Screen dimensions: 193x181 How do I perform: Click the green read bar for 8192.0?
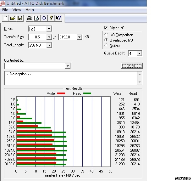tap(41, 165)
